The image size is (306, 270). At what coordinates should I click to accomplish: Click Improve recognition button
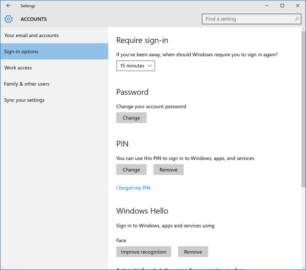coord(143,252)
